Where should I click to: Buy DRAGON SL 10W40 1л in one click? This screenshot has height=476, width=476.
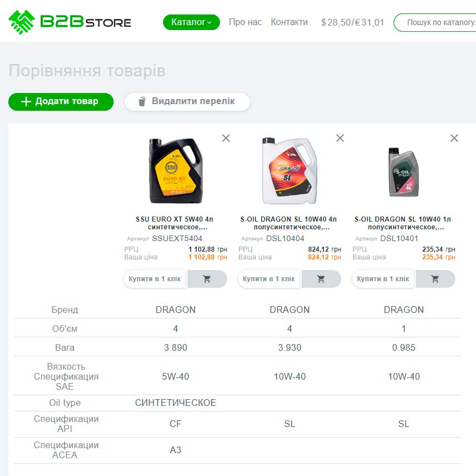[383, 279]
